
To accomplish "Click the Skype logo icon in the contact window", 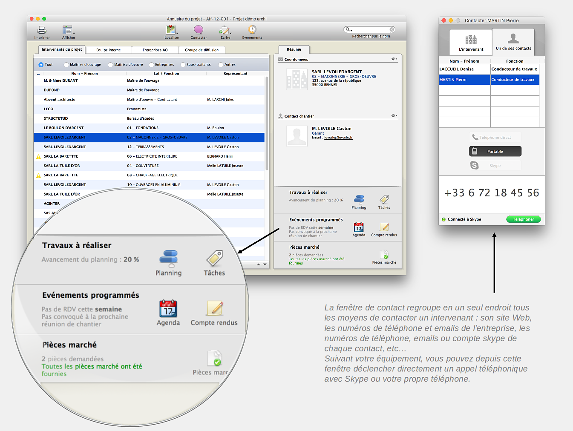I will [475, 165].
